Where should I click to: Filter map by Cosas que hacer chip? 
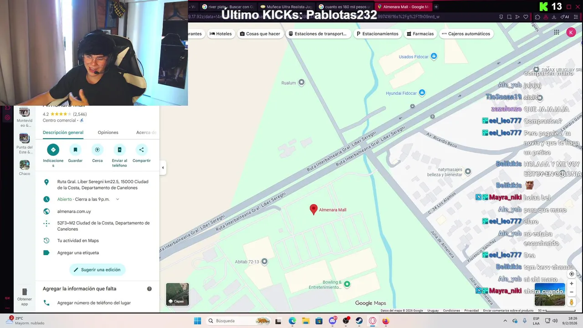(260, 34)
